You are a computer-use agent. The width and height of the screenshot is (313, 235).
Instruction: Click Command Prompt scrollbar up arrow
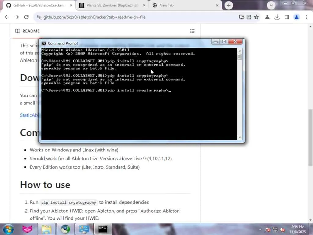(x=240, y=51)
